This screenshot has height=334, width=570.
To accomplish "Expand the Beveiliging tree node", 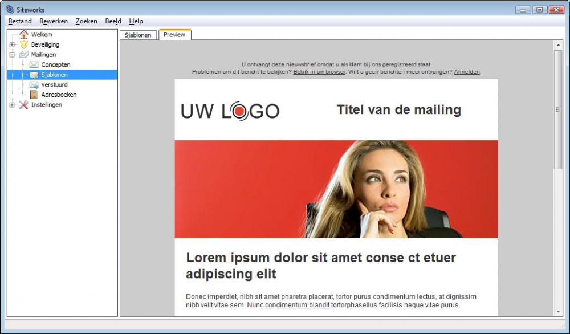I will click(x=12, y=45).
